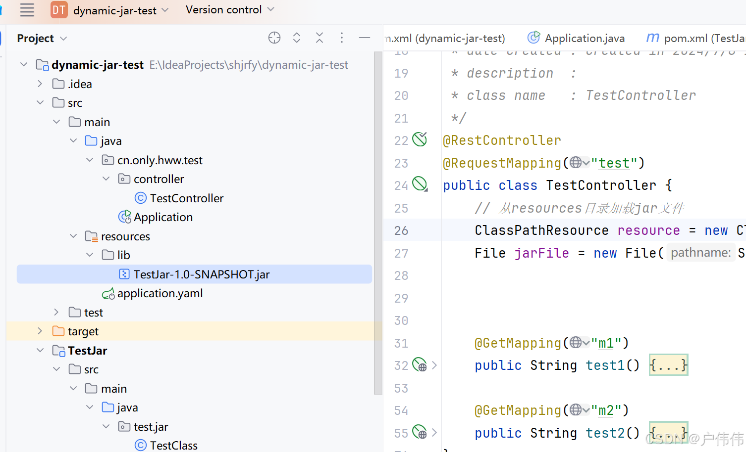Select the test.jar package

point(151,427)
